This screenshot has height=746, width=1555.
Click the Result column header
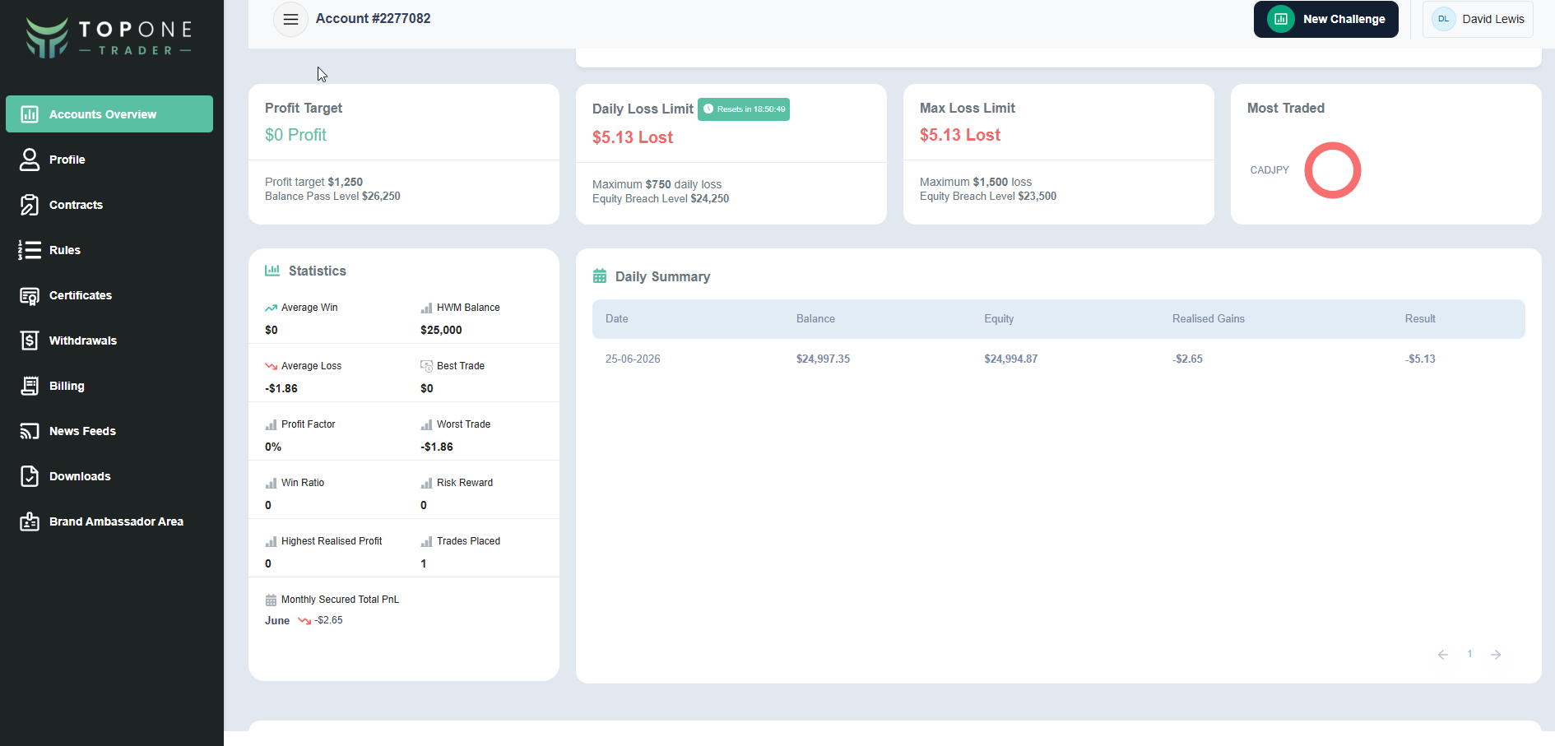(1420, 319)
